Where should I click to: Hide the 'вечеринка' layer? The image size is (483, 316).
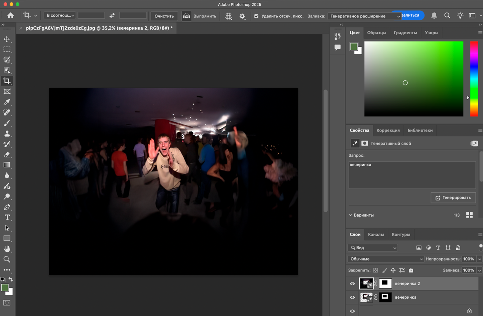pyautogui.click(x=352, y=298)
